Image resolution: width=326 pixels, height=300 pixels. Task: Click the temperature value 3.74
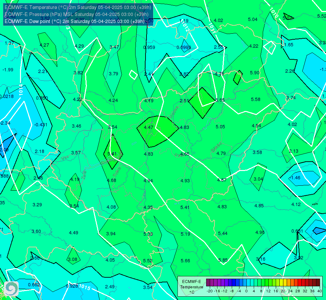(x=291, y=98)
